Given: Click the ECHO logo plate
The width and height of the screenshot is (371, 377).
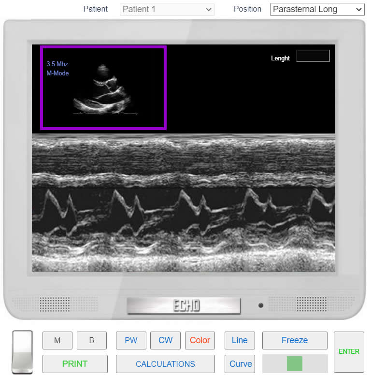Looking at the screenshot, I should pyautogui.click(x=184, y=305).
